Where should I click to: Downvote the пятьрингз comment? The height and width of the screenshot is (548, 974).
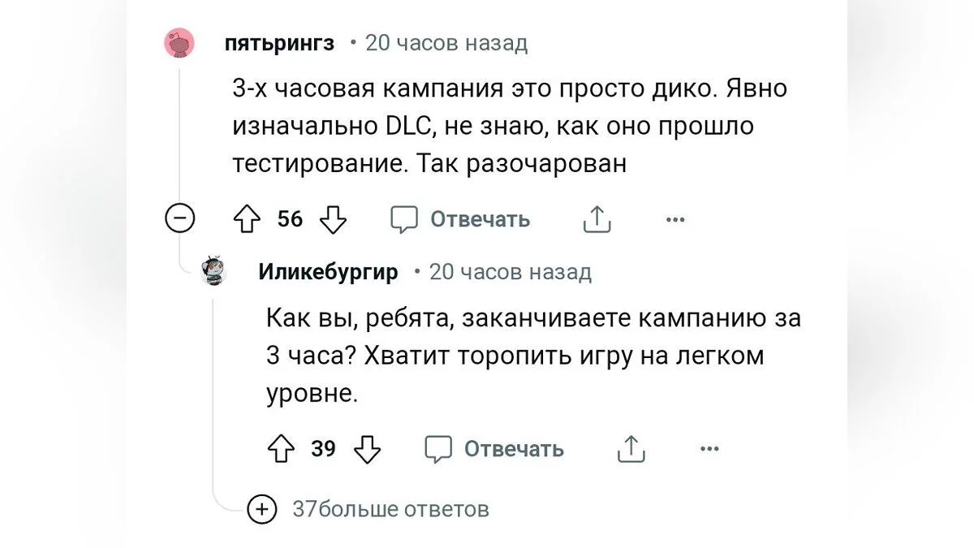click(x=333, y=219)
